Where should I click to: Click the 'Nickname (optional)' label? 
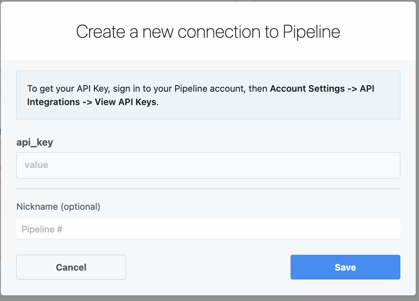click(58, 206)
